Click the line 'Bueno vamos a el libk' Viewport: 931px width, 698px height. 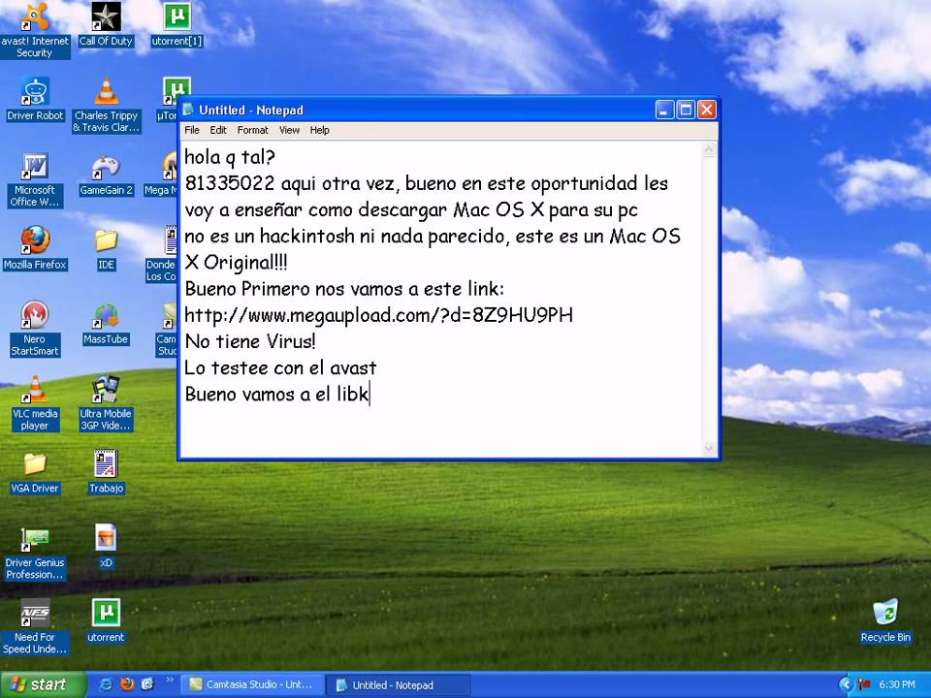pos(276,395)
